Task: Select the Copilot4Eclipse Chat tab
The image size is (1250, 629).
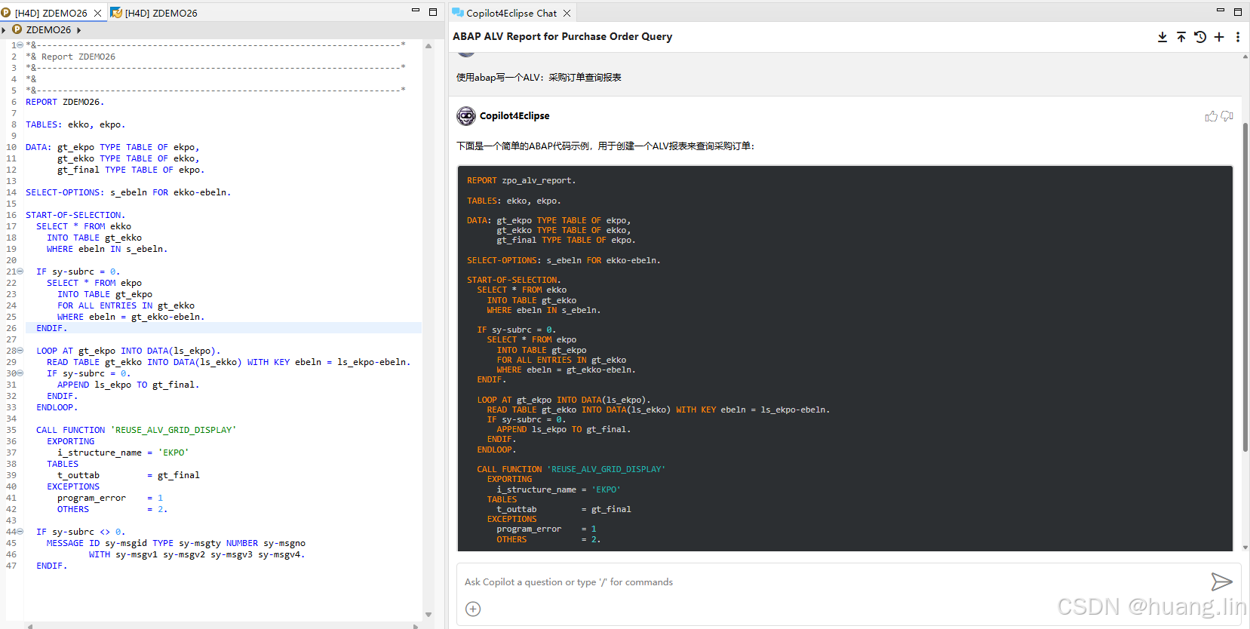Action: pos(511,13)
